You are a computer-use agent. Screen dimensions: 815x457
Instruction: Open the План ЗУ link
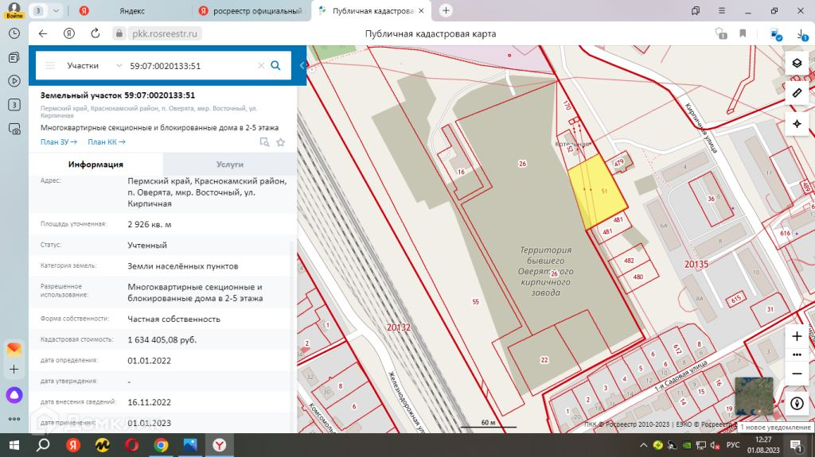click(58, 142)
